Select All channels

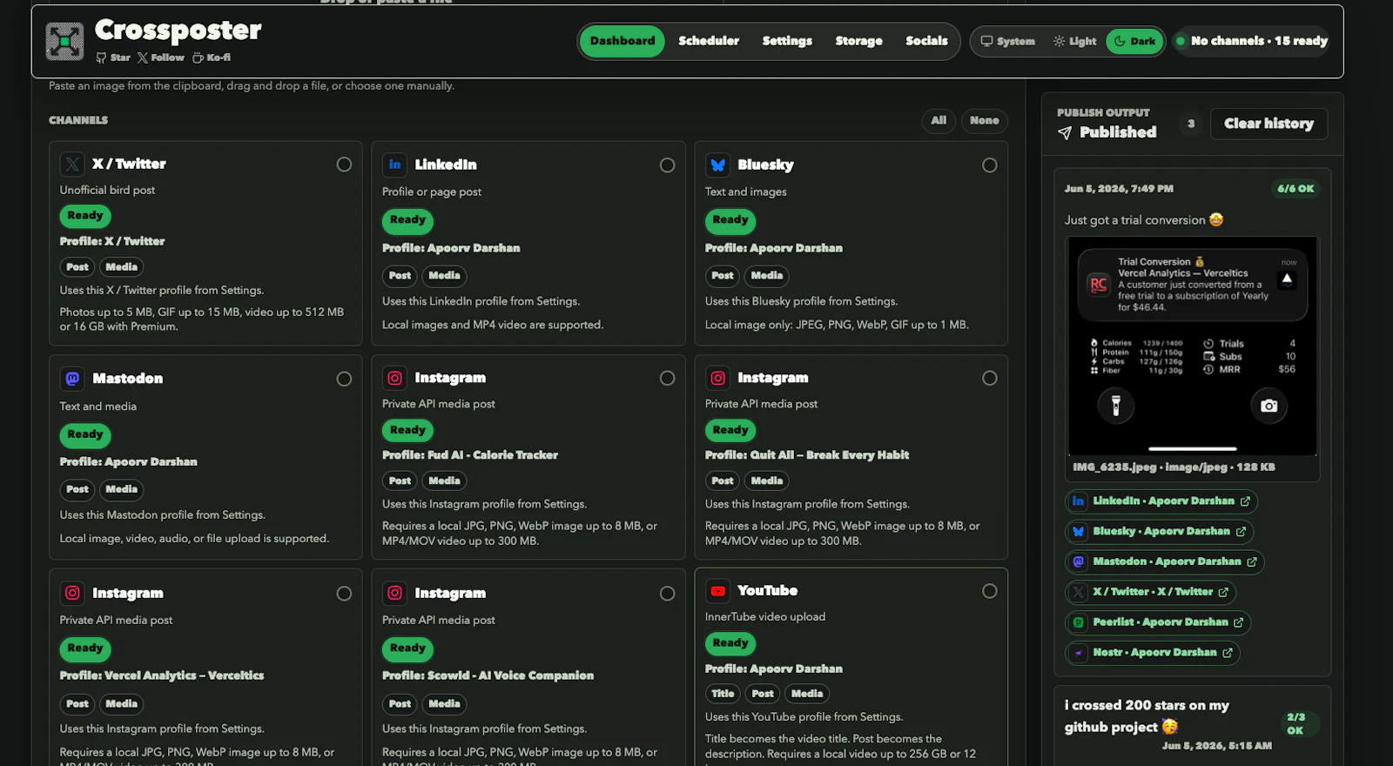pos(939,121)
